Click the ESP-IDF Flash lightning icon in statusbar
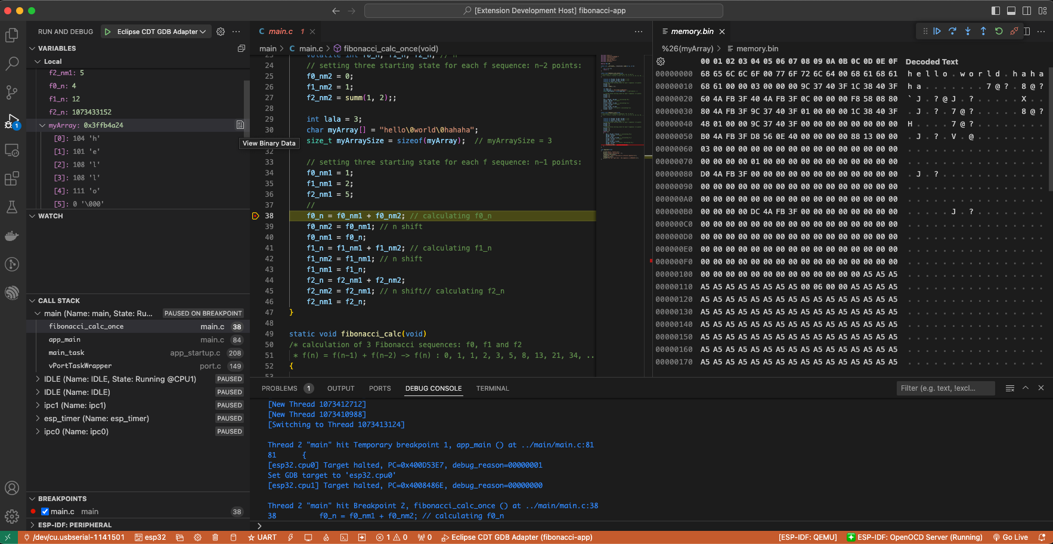 (x=290, y=537)
